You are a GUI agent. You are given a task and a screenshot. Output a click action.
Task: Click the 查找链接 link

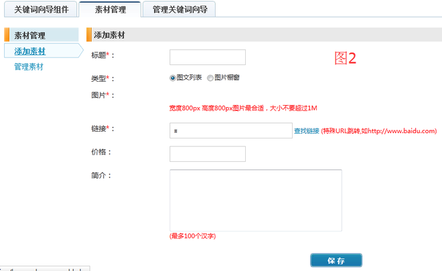tap(307, 131)
